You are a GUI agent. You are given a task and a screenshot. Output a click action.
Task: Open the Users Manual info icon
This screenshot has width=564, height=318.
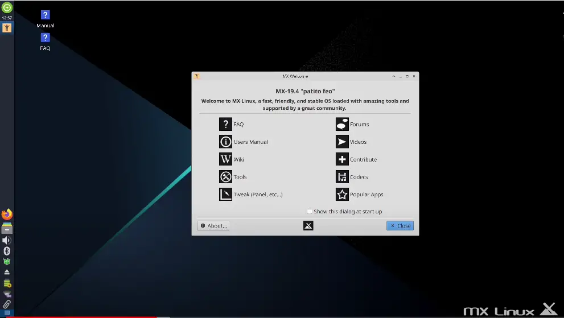[225, 142]
